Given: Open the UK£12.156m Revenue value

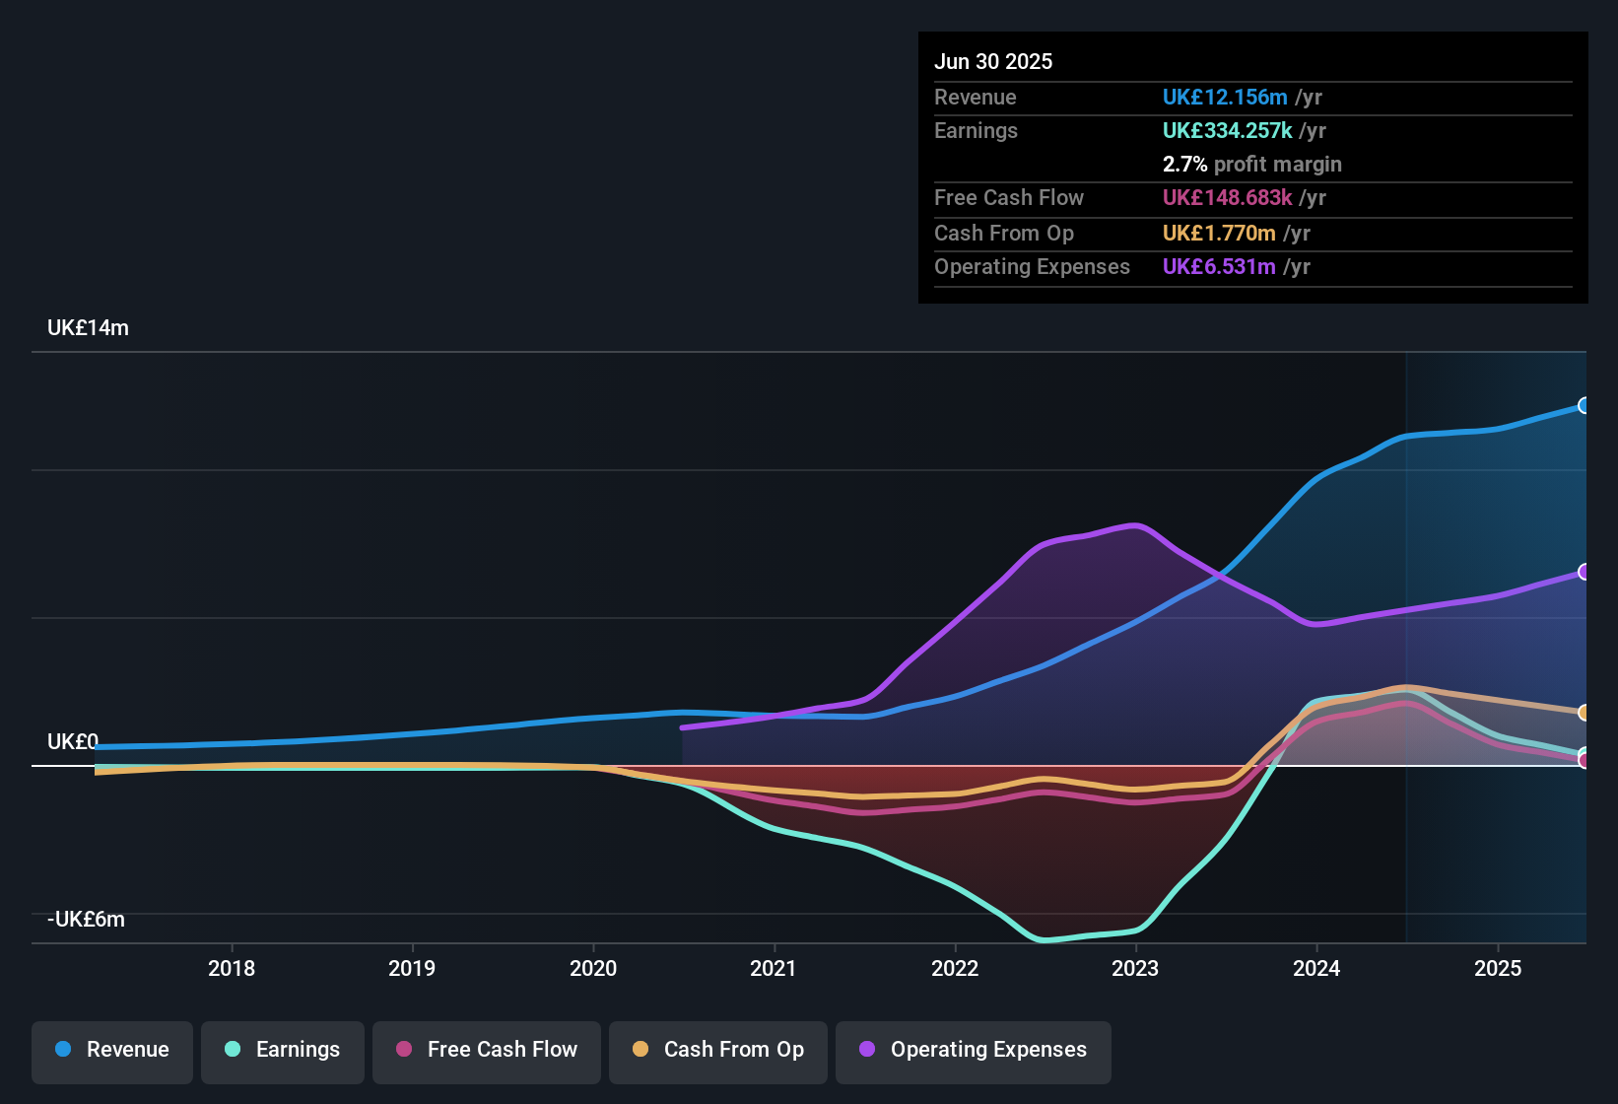Looking at the screenshot, I should tap(1225, 97).
